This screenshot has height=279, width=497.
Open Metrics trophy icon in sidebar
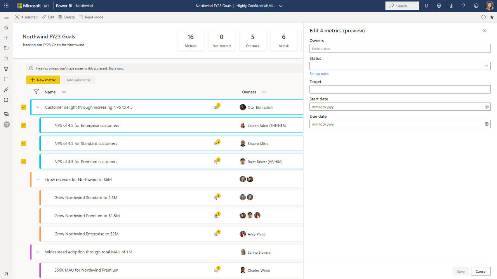point(6,69)
